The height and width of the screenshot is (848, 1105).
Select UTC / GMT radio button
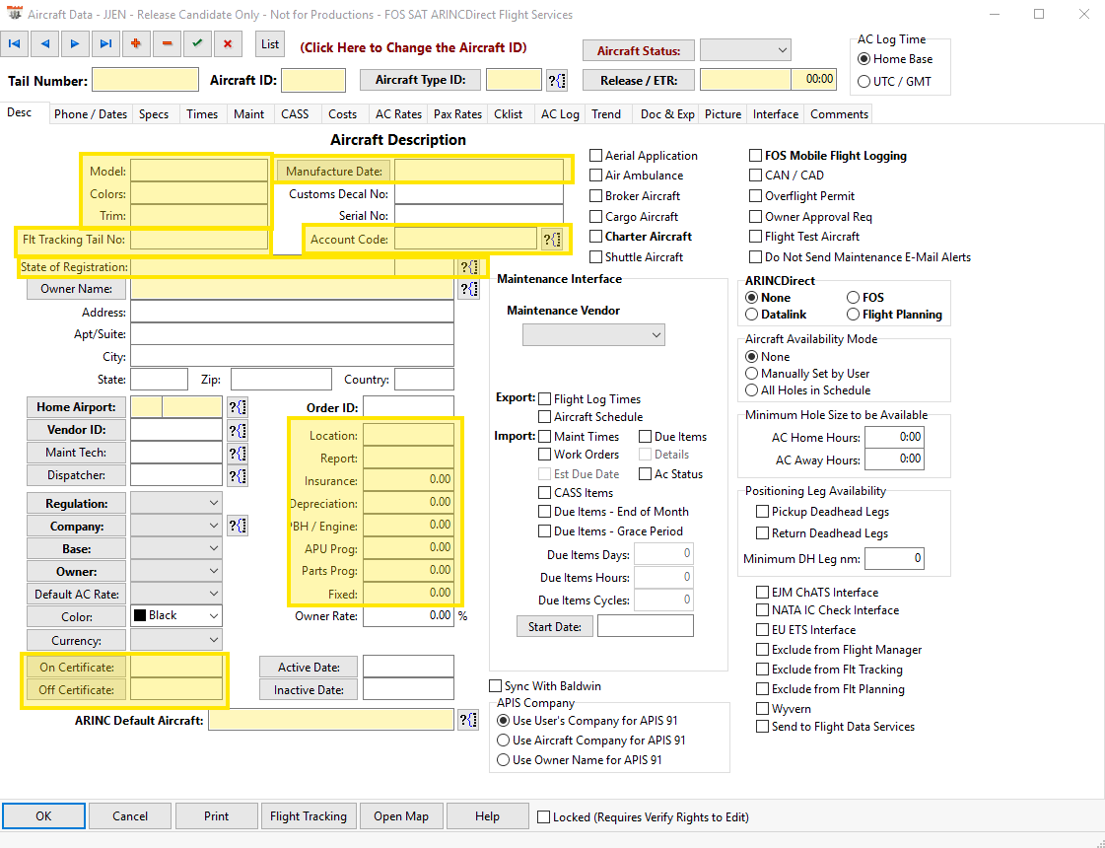[864, 82]
